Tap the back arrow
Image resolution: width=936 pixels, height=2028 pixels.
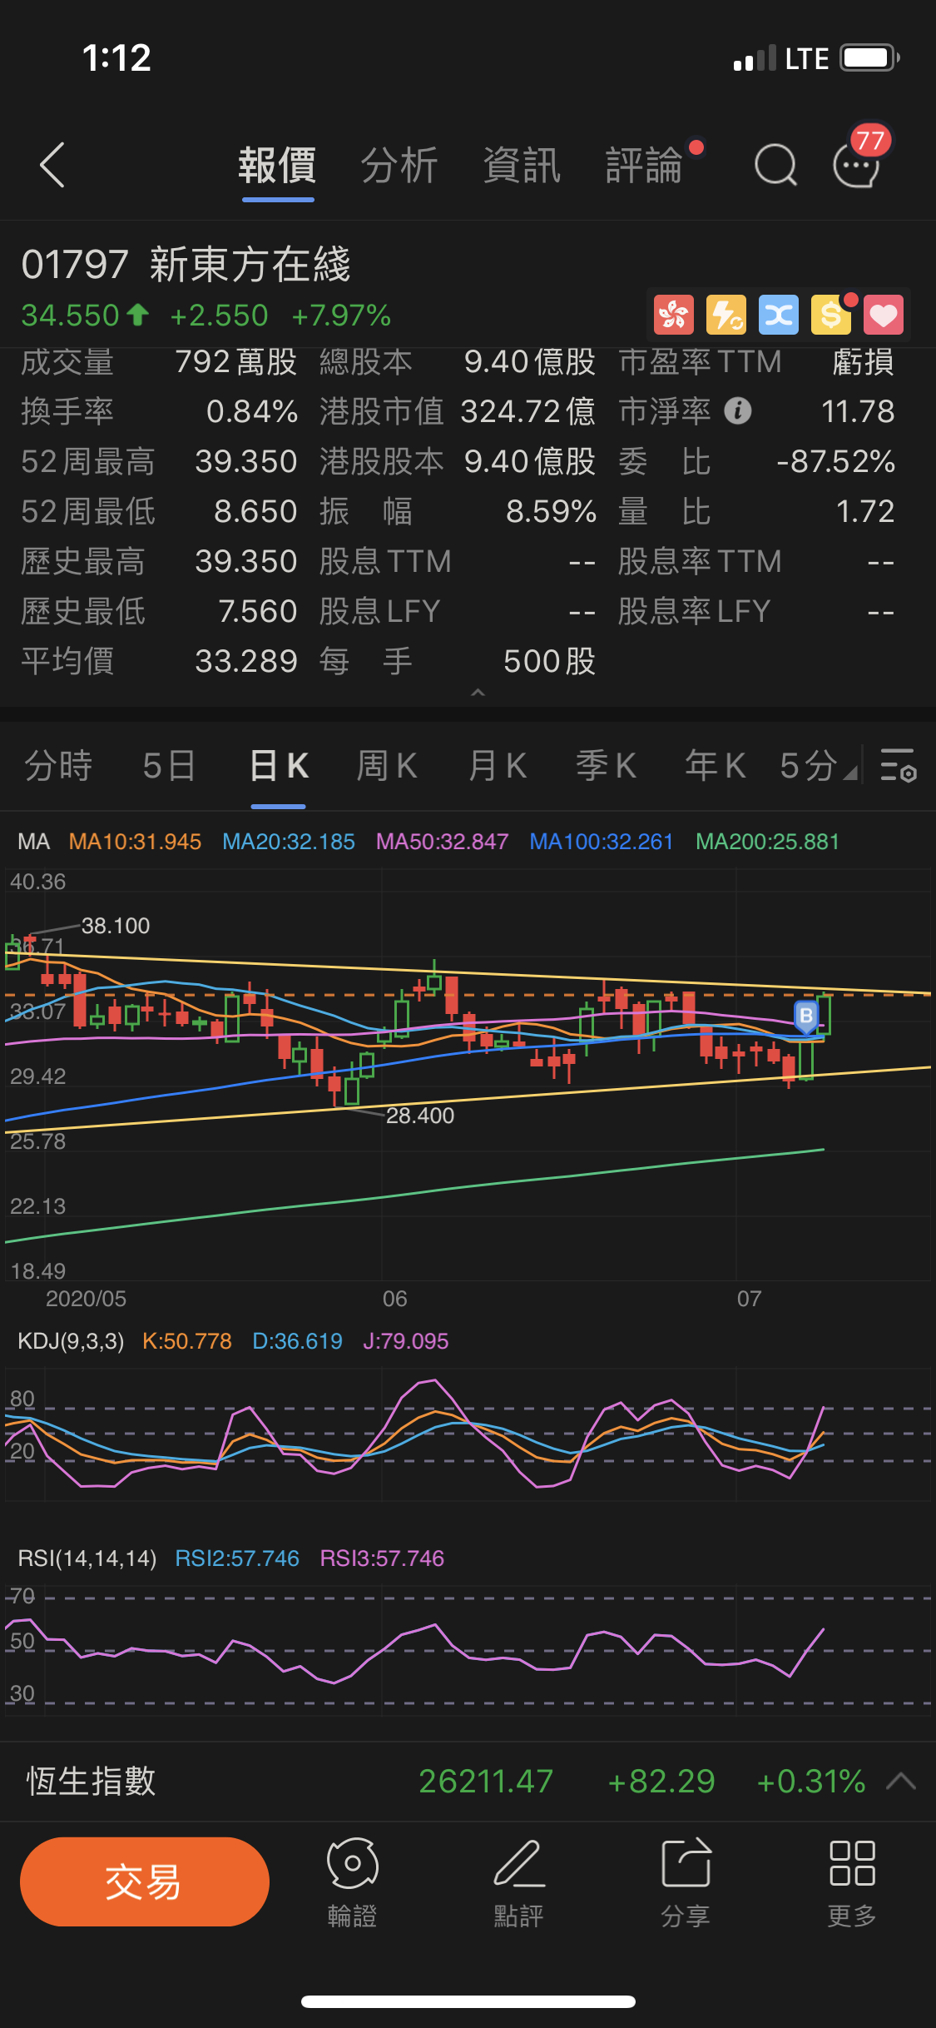click(52, 165)
